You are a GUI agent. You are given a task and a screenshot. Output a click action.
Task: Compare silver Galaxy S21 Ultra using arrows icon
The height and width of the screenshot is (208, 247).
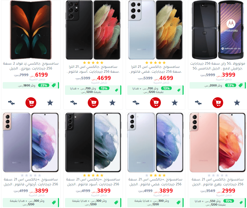[x=136, y=103]
